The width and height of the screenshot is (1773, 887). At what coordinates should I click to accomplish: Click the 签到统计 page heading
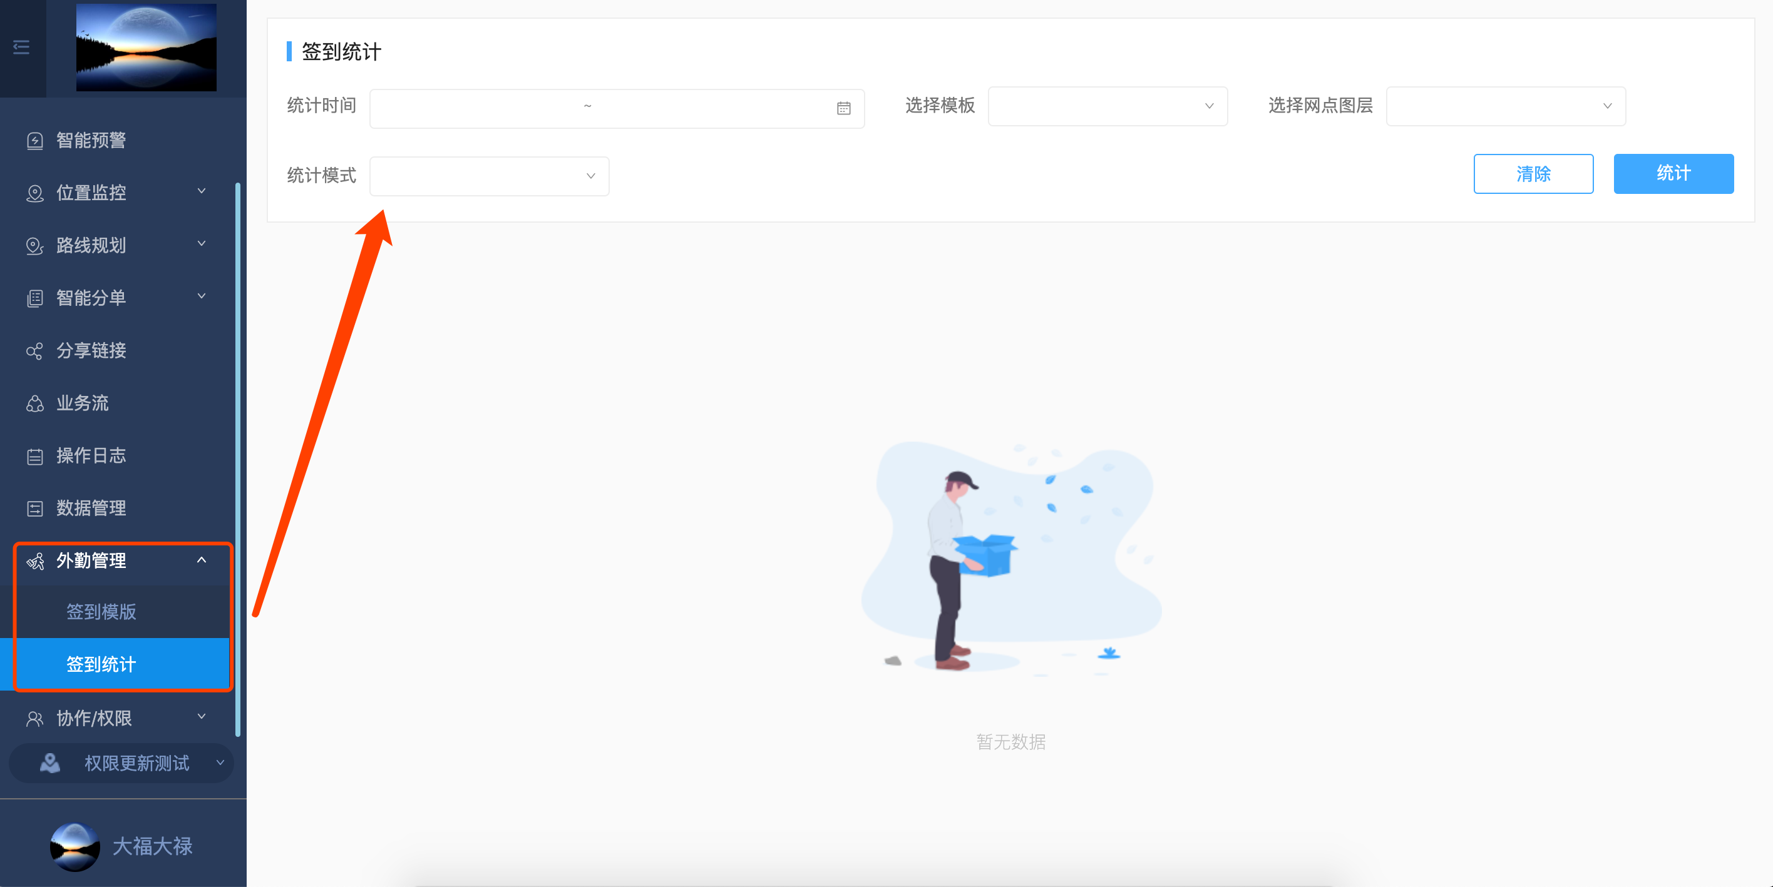click(341, 51)
